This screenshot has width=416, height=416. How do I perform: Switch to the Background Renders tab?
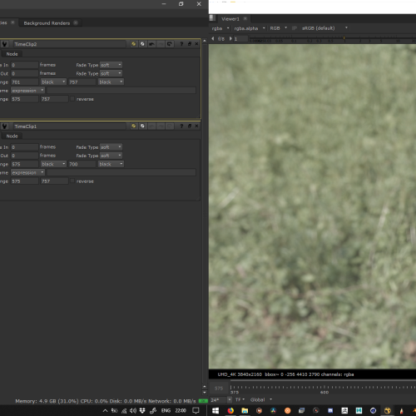47,23
